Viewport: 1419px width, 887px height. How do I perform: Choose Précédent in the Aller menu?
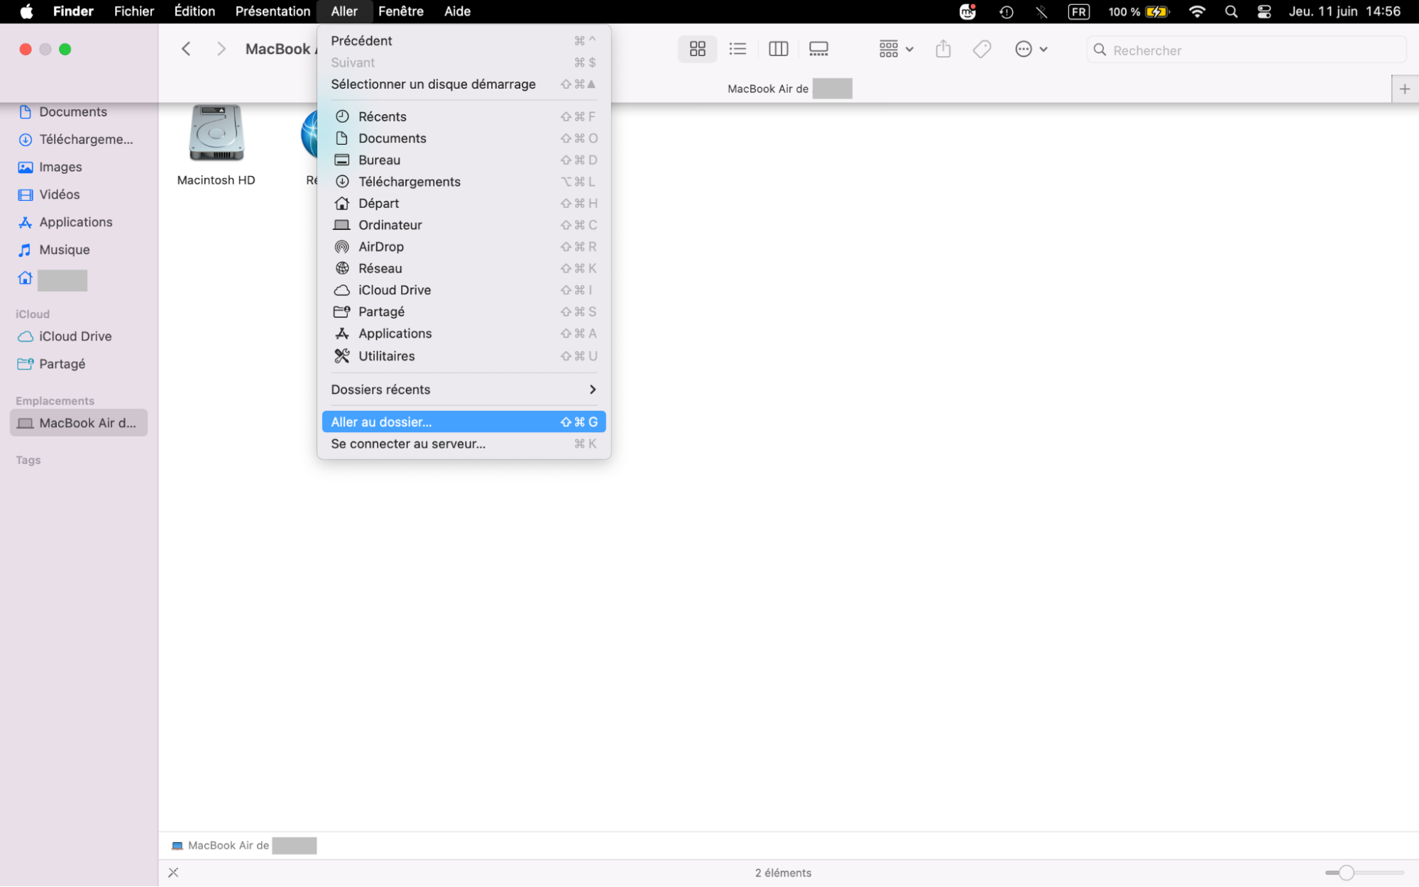pyautogui.click(x=464, y=40)
